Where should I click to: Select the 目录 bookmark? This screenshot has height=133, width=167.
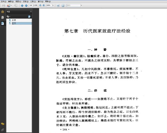point(14,20)
